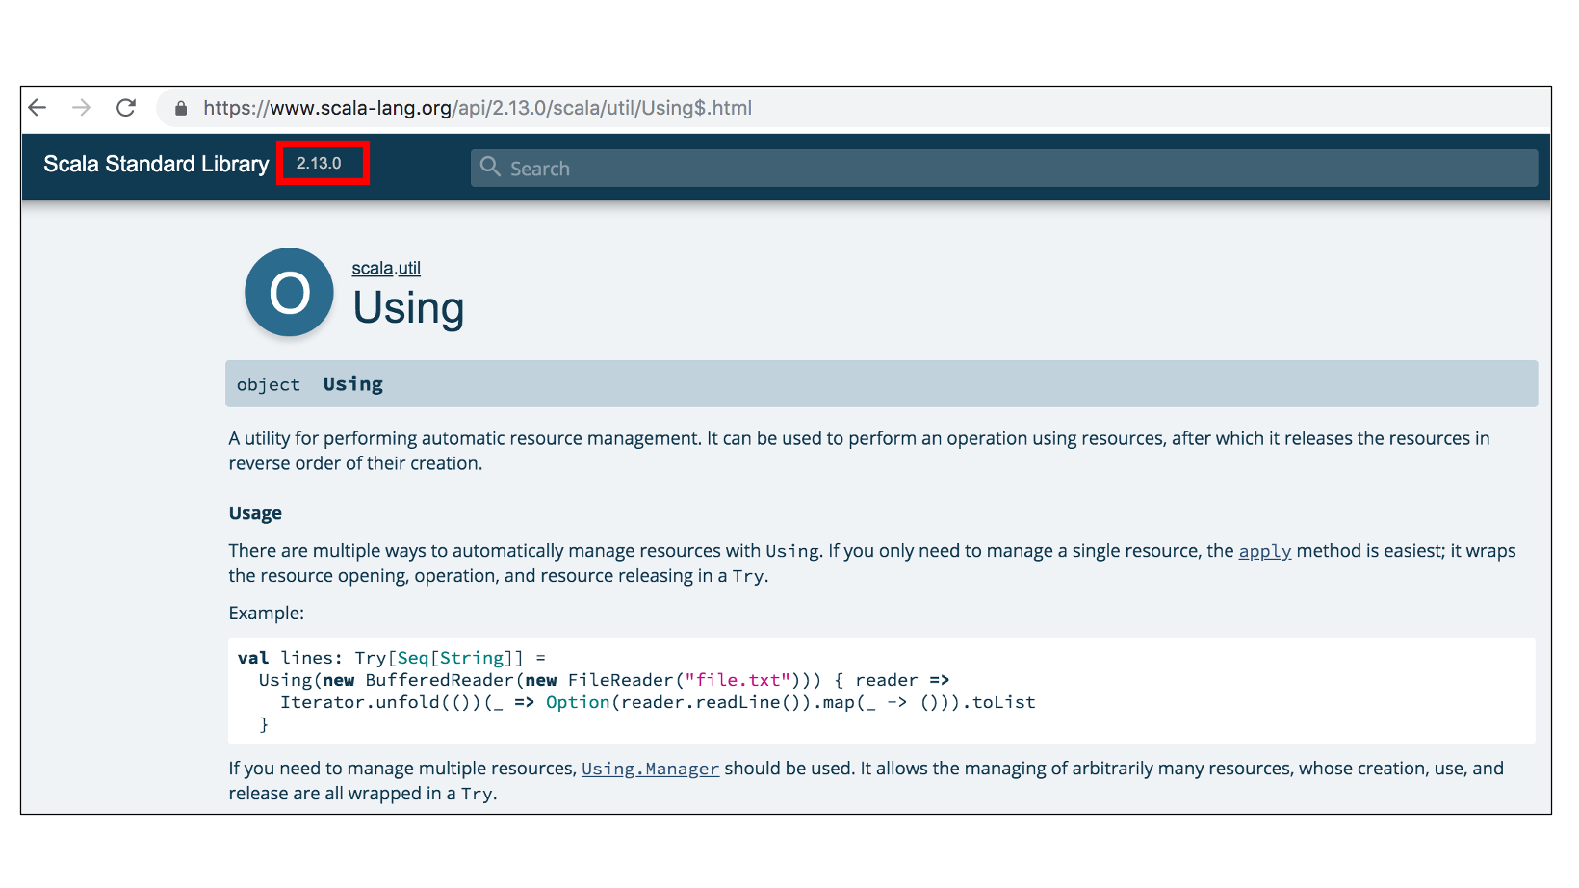This screenshot has width=1579, height=888.
Task: Click the object Using signature bar
Action: pos(881,383)
